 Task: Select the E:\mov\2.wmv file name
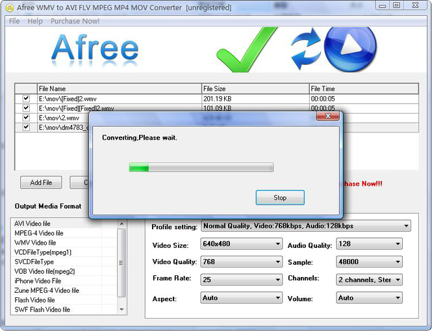click(x=59, y=118)
